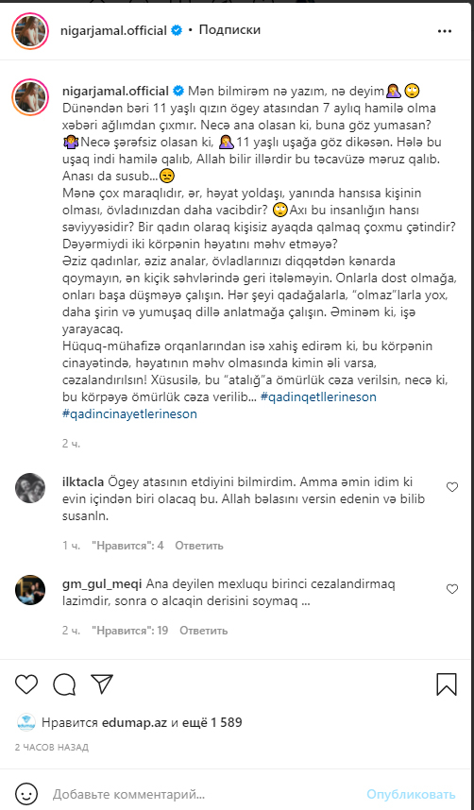Reply to gm_gul_meqi's comment via Ответить
The height and width of the screenshot is (810, 474).
(x=204, y=631)
